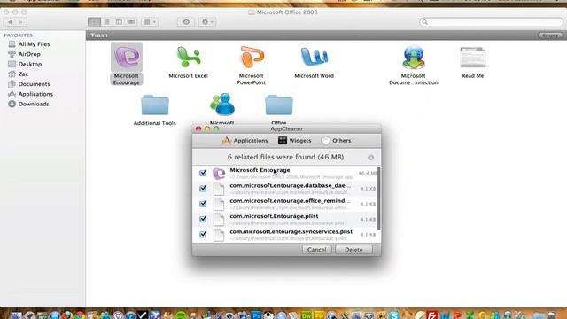This screenshot has height=319, width=567.
Task: Click '6 related files were found' text
Action: point(287,158)
